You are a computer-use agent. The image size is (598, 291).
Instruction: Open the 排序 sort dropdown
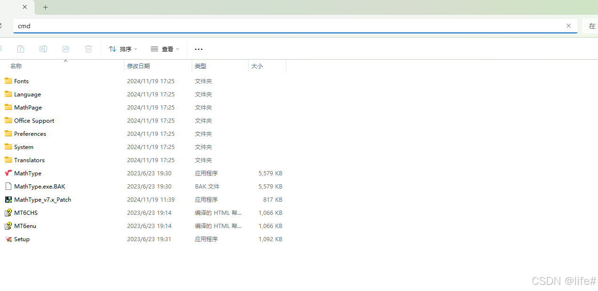[123, 49]
